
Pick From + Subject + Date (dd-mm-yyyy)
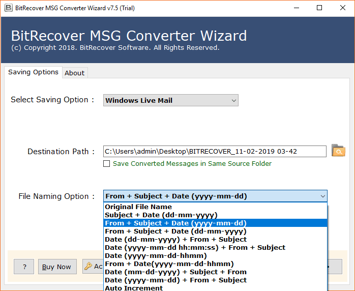[x=216, y=231]
